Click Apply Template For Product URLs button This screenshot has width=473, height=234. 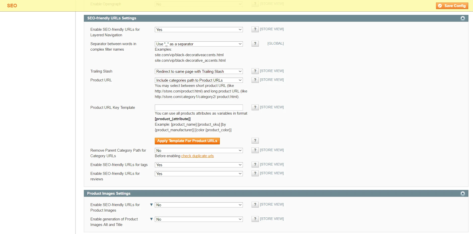click(187, 141)
